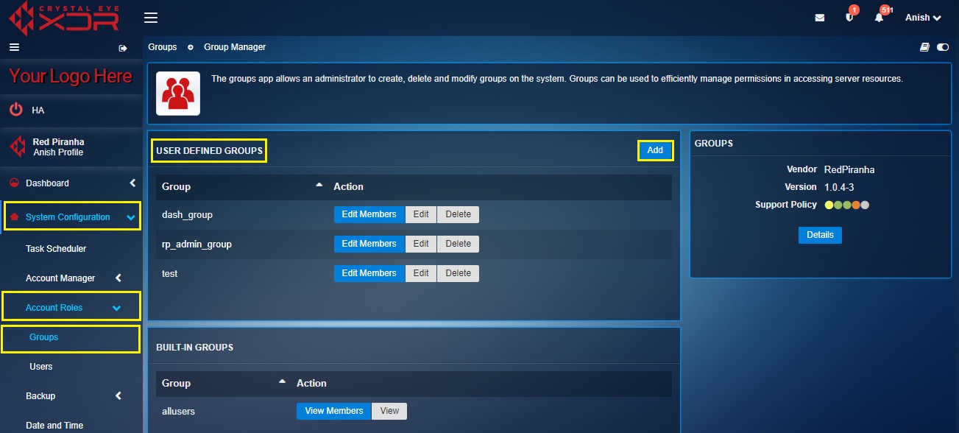The image size is (959, 433).
Task: Open the Anish user dropdown
Action: pyautogui.click(x=923, y=18)
